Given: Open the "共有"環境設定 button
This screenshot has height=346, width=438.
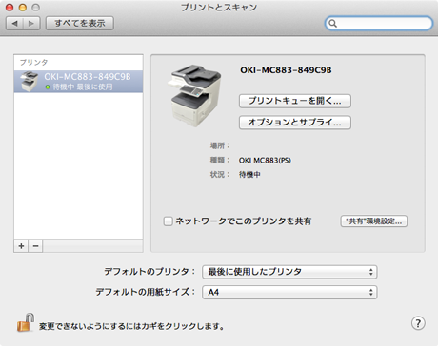Looking at the screenshot, I should pos(374,221).
